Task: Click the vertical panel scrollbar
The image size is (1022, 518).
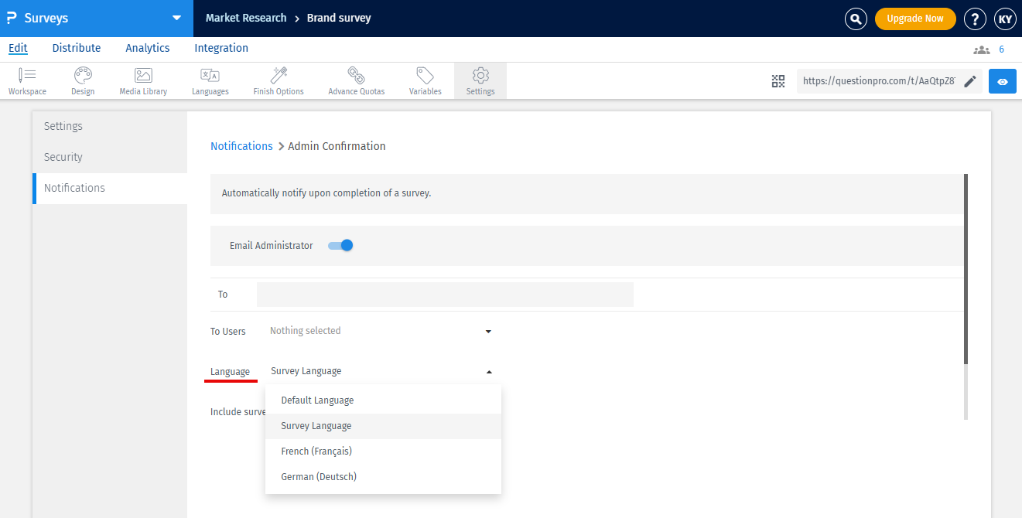Action: click(966, 269)
